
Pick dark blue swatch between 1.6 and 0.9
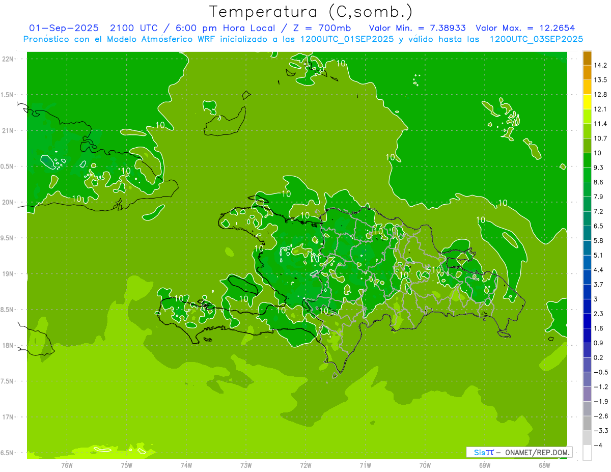587,336
